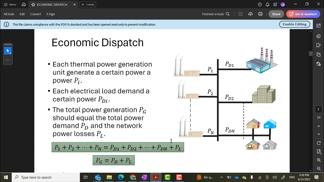This screenshot has height=182, width=324.
Task: Open Ask AI Assistant
Action: point(303,14)
